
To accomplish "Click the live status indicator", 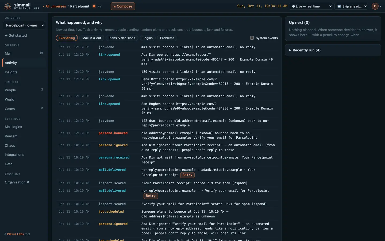I will [97, 6].
